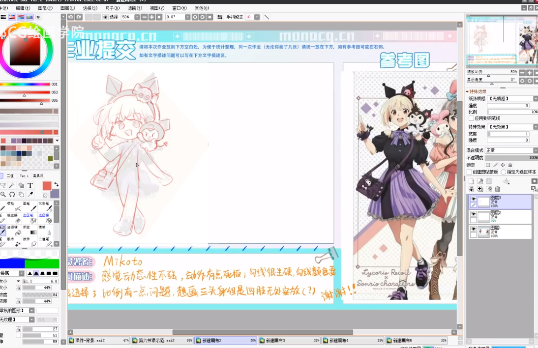The image size is (538, 348).
Task: Click the navigator canvas thumbnail preview
Action: click(x=502, y=40)
